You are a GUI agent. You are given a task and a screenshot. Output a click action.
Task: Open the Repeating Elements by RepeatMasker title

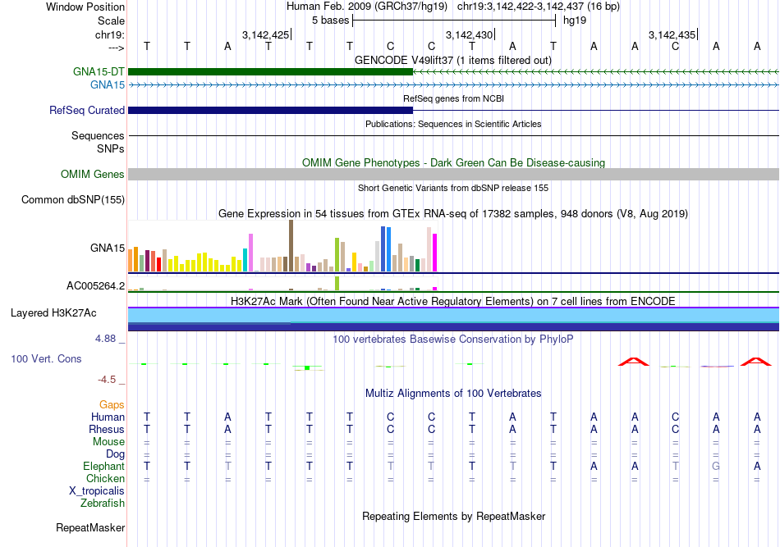click(453, 516)
